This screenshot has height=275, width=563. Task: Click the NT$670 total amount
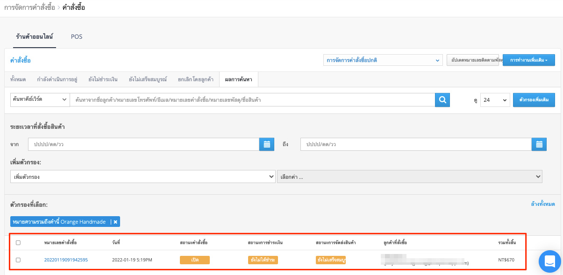[506, 260]
